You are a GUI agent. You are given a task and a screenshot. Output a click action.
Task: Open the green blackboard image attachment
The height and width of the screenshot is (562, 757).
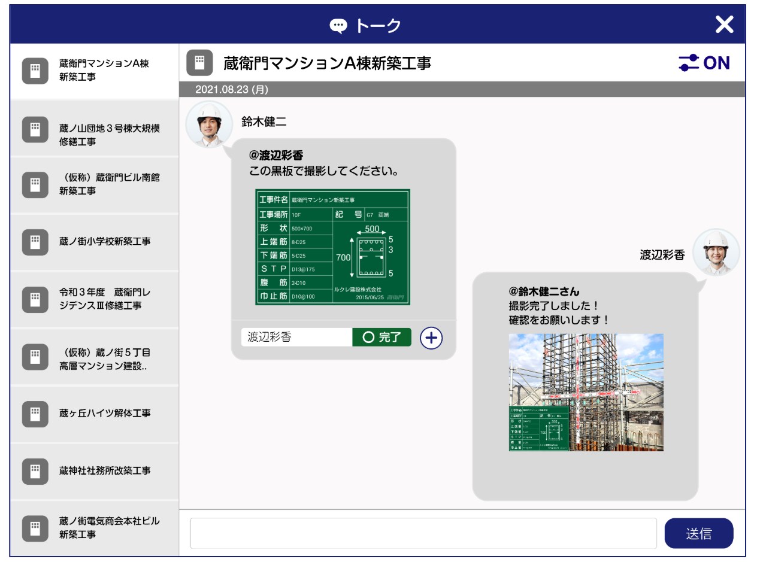pyautogui.click(x=332, y=247)
